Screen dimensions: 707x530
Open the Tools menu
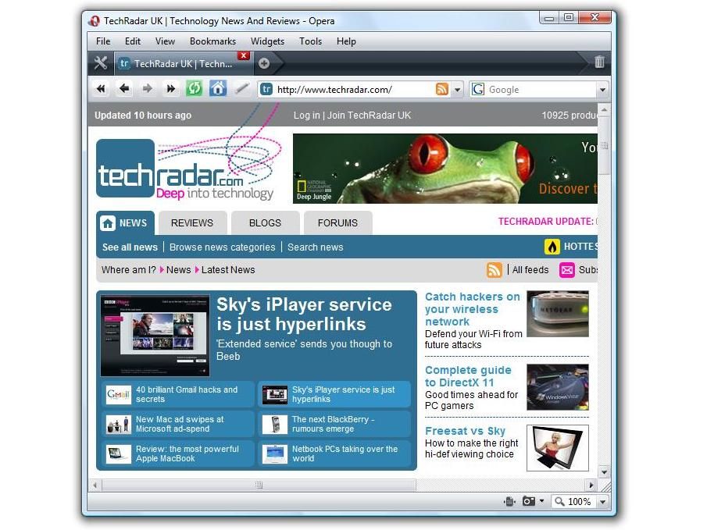click(311, 41)
